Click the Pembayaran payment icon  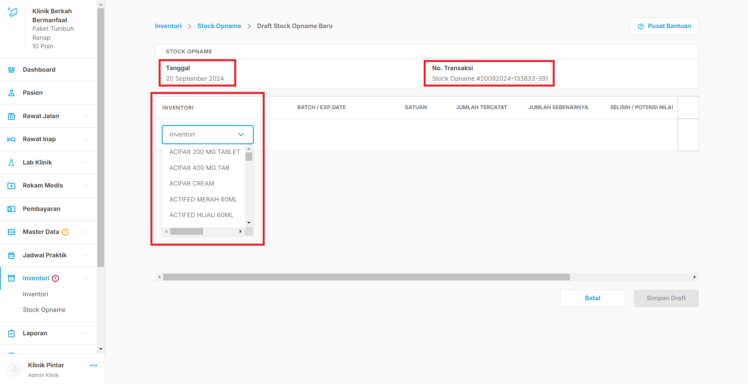[11, 209]
